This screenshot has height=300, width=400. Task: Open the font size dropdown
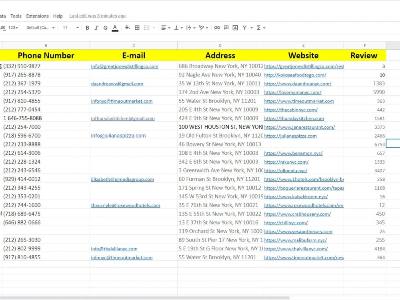coord(71,28)
